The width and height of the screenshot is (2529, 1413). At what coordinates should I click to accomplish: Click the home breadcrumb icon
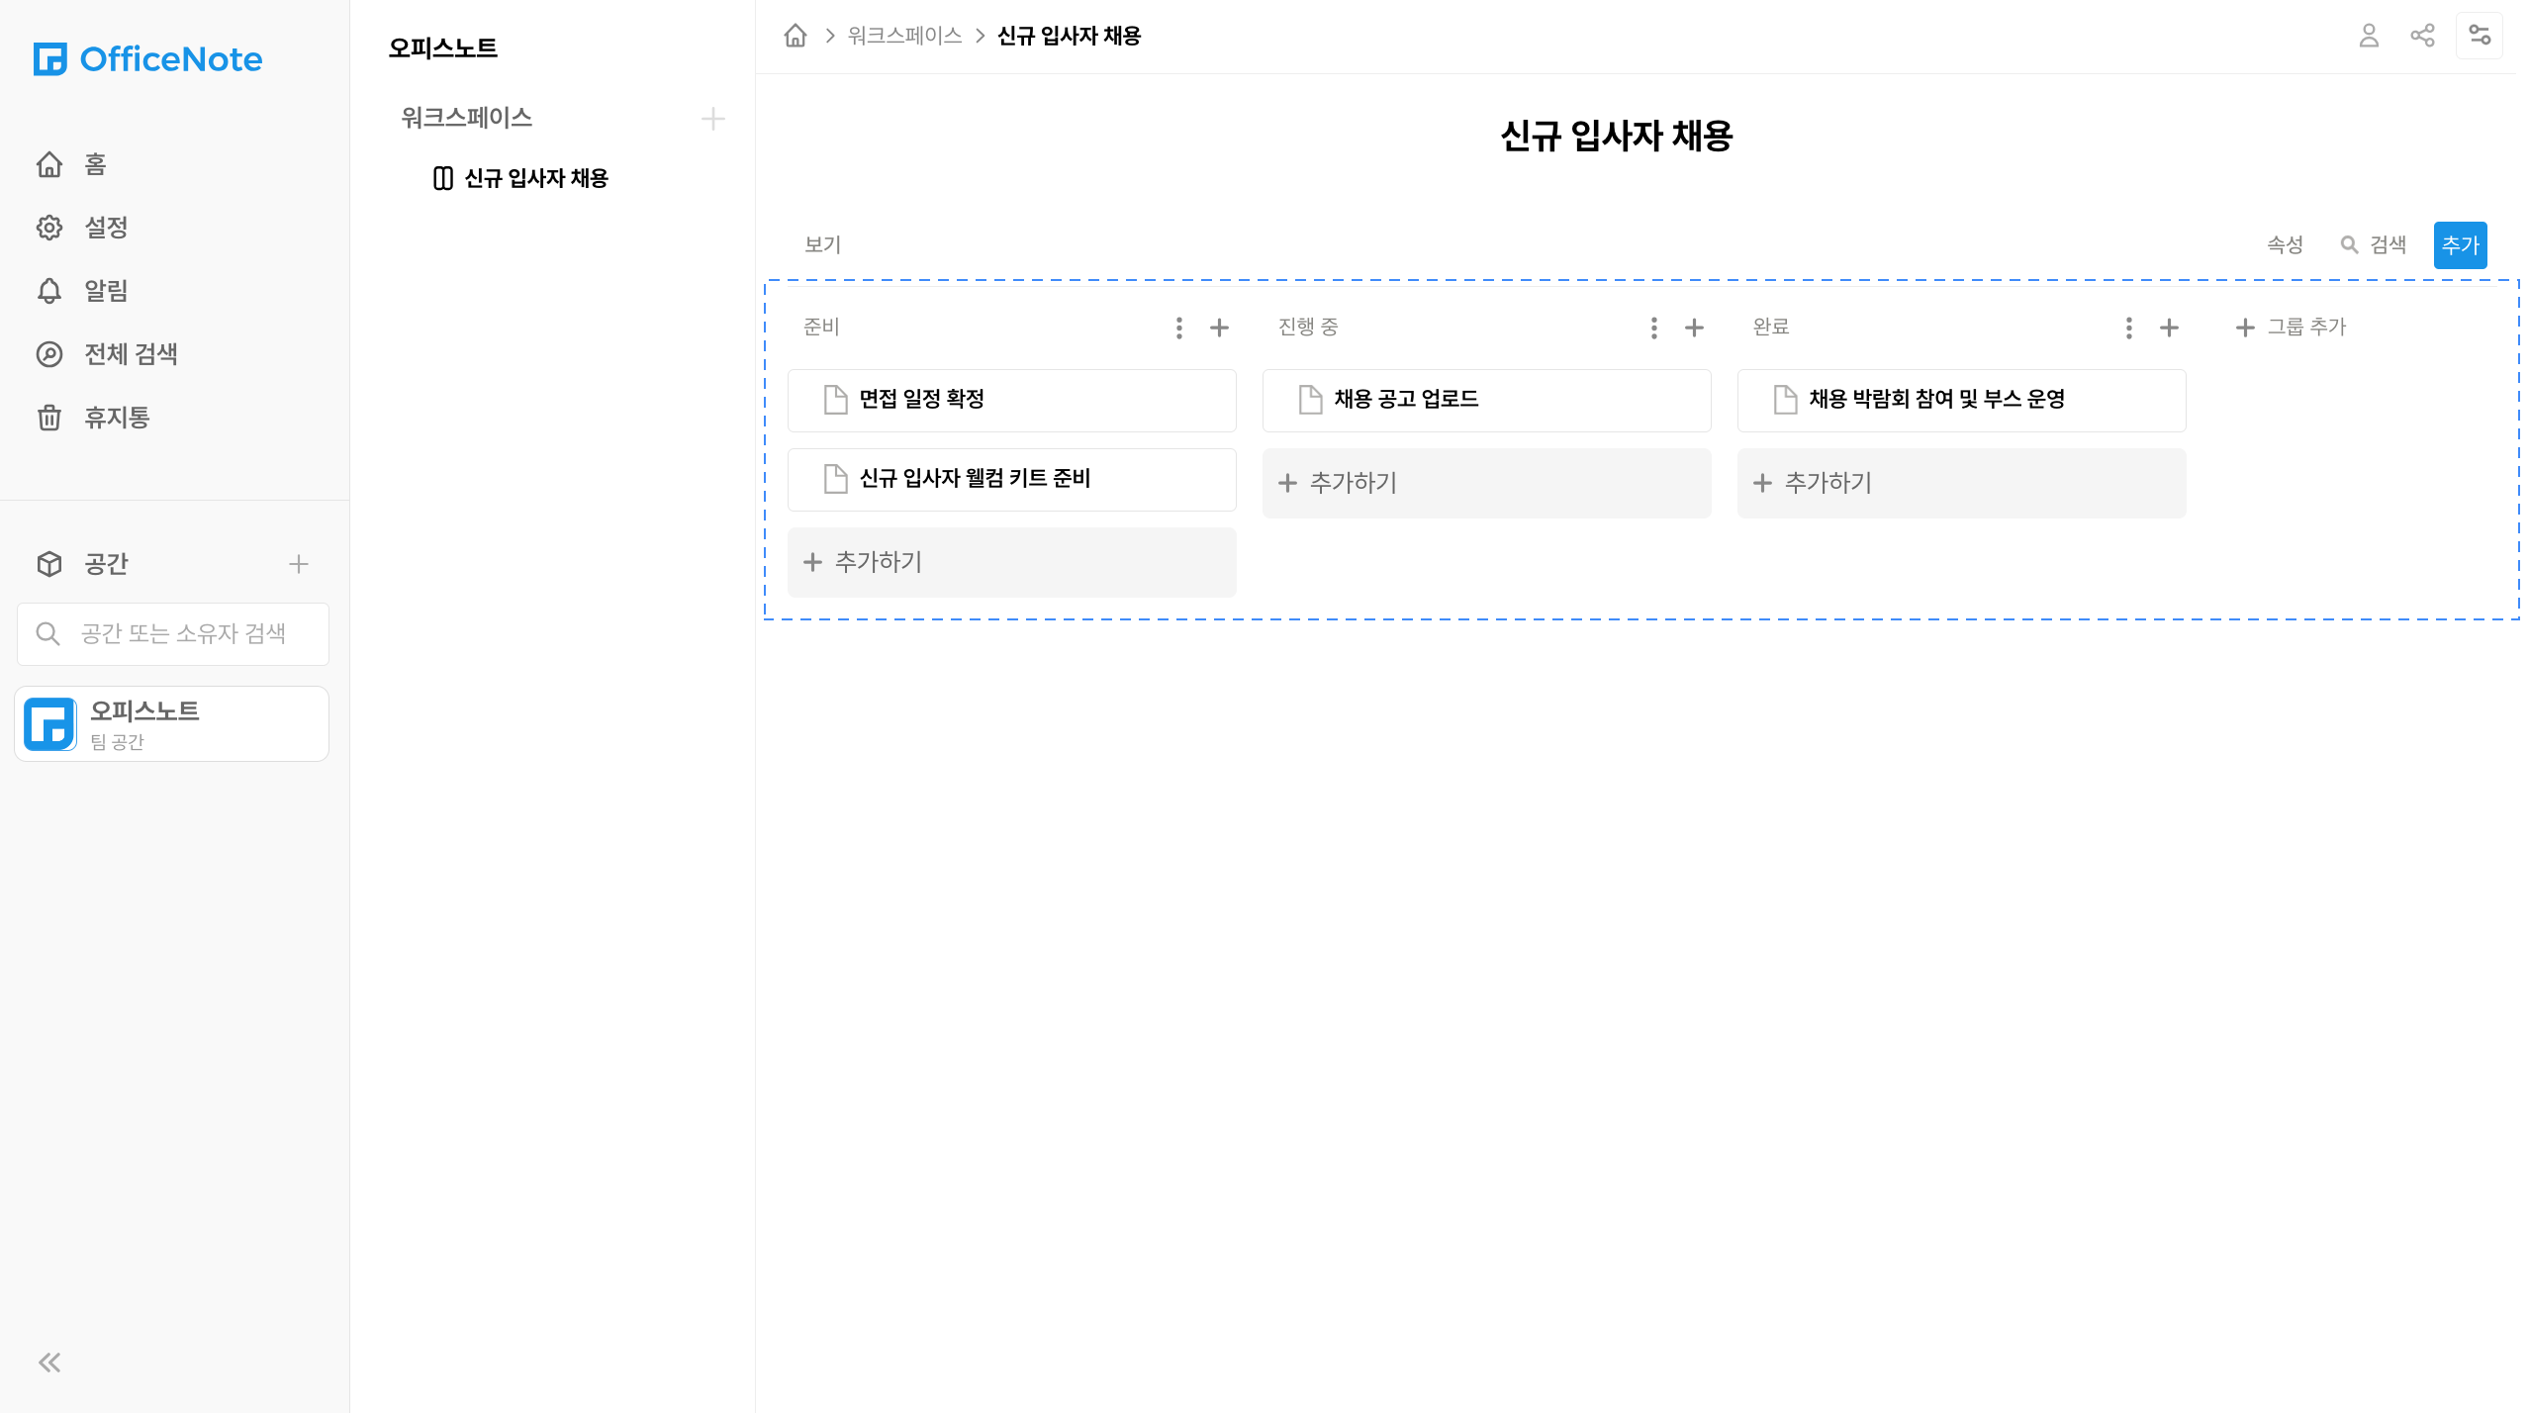coord(796,36)
